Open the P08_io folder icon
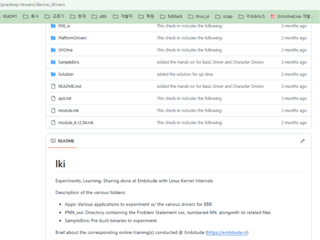The height and width of the screenshot is (240, 320). tap(53, 26)
